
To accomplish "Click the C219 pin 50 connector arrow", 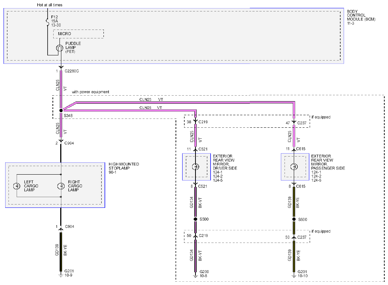I will tap(195, 236).
